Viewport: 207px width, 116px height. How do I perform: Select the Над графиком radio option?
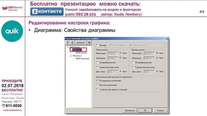[x=111, y=45]
